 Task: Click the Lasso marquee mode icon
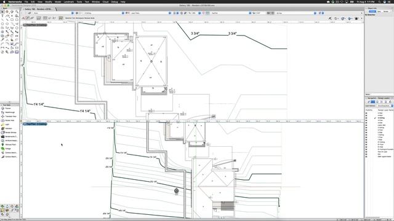click(x=50, y=18)
